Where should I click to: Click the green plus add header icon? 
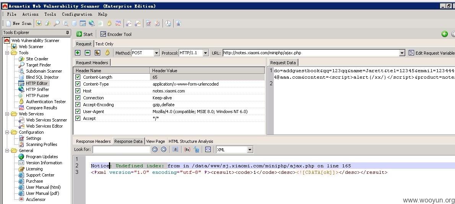78,53
